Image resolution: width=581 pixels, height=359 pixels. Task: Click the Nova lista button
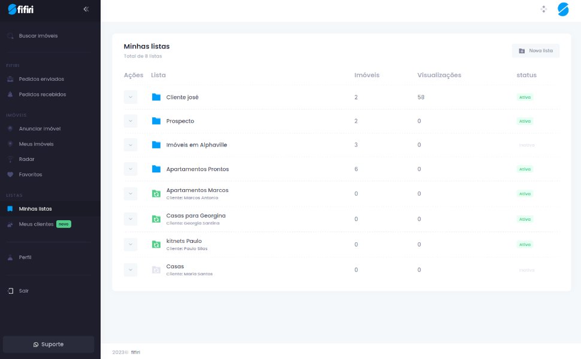pos(535,51)
